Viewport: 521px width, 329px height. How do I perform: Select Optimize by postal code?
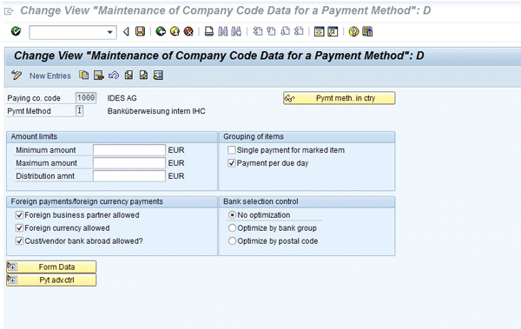(232, 241)
